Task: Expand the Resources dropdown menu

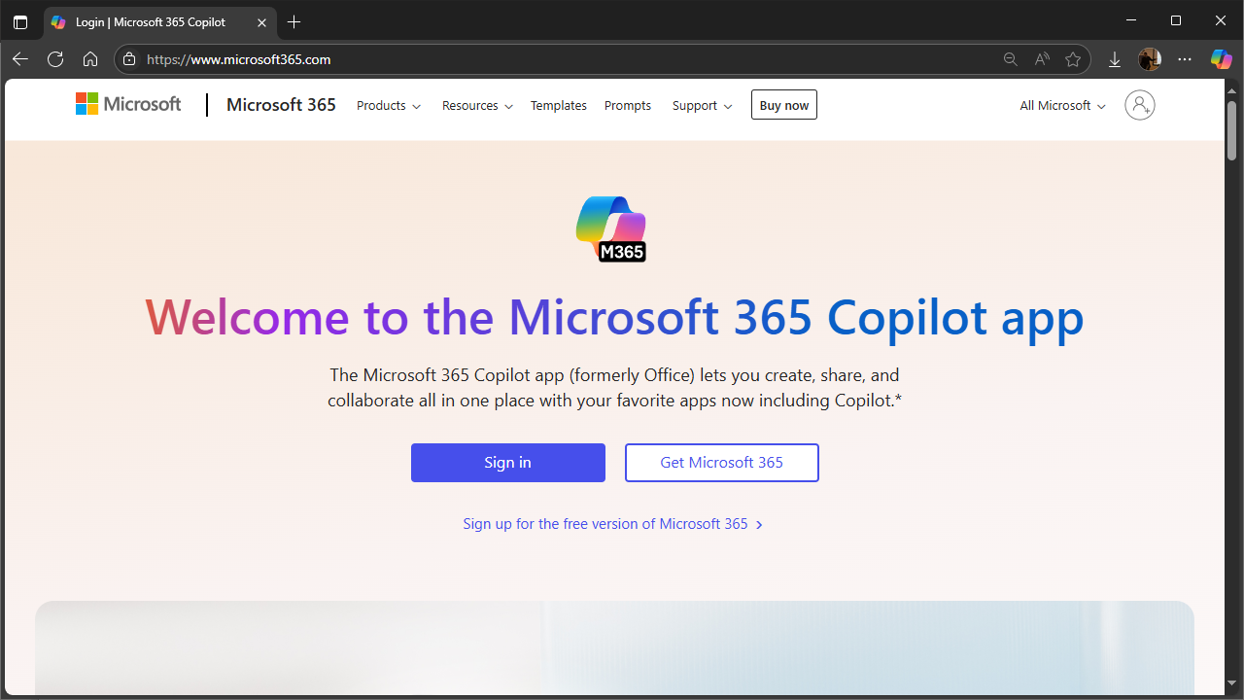Action: [477, 105]
